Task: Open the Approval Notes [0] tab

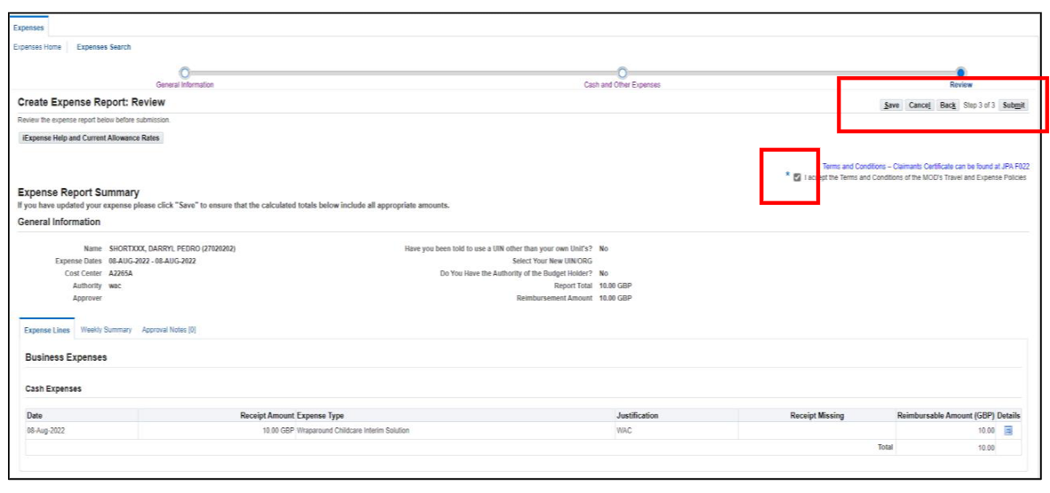Action: 169,330
